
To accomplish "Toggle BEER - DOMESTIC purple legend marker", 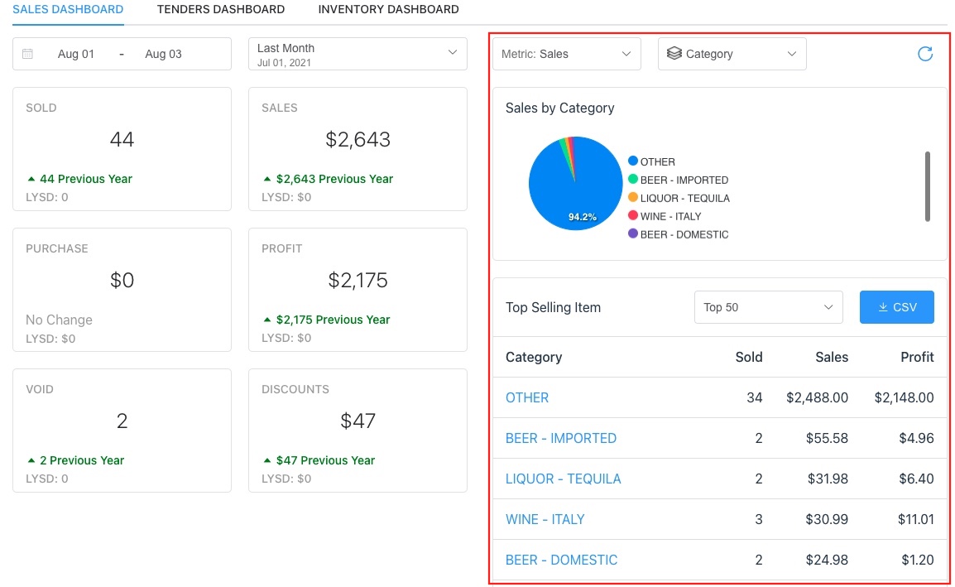I will point(633,234).
